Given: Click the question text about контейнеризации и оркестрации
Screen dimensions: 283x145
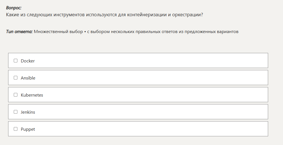Looking at the screenshot, I should [x=104, y=15].
